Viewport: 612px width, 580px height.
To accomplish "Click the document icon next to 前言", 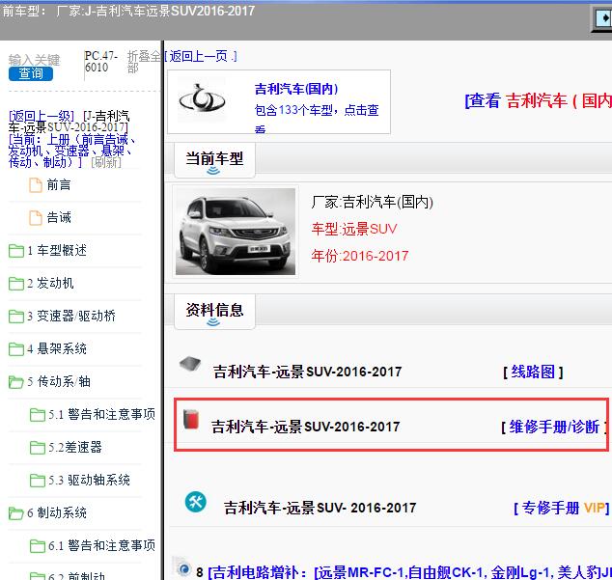I will pyautogui.click(x=36, y=185).
